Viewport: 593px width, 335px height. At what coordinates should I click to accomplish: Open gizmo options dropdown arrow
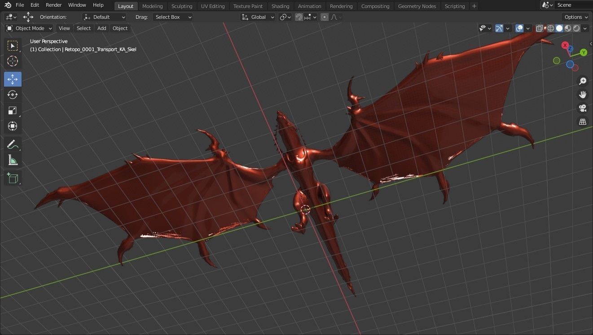[x=508, y=28]
